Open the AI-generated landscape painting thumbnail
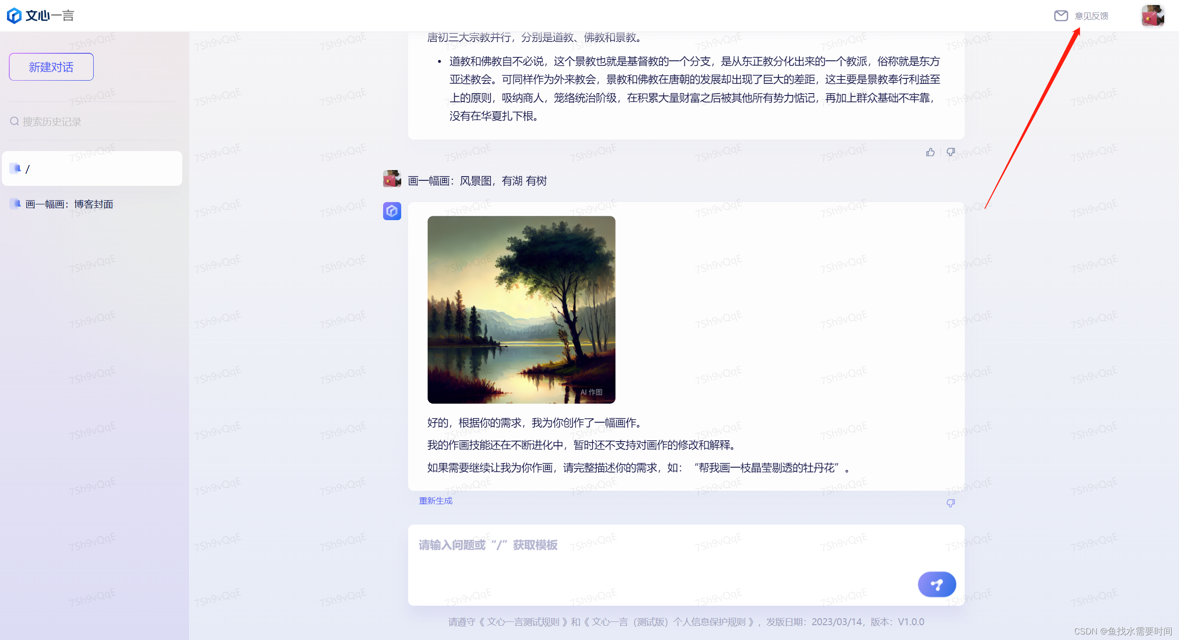The width and height of the screenshot is (1179, 640). pos(521,310)
